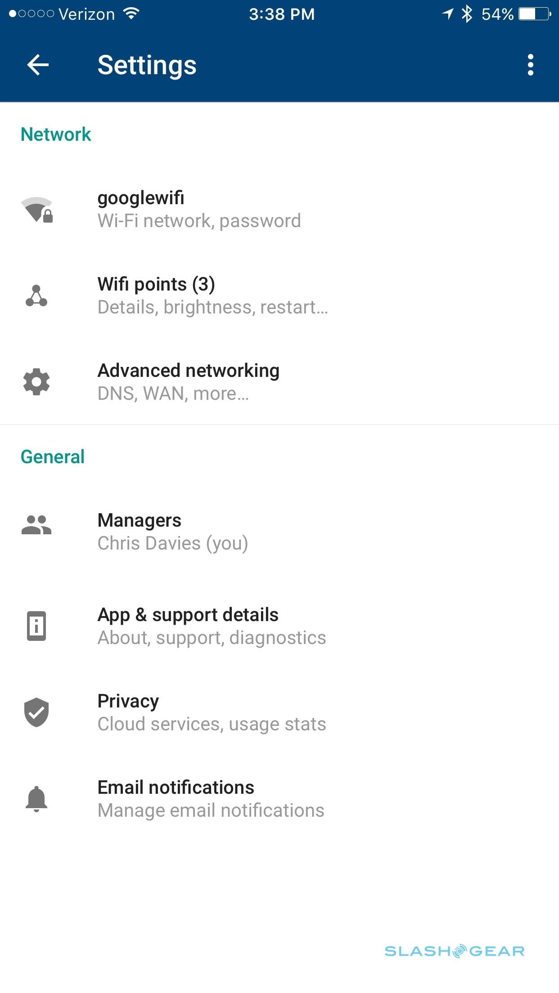This screenshot has height=993, width=559.
Task: Tap the Managers people icon
Action: coord(36,525)
